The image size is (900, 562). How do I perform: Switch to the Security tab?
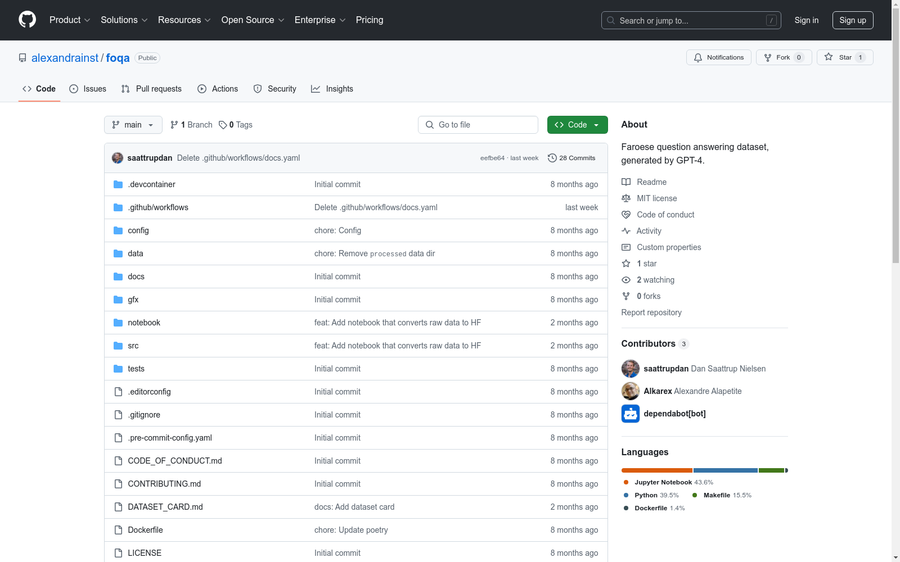coord(274,89)
